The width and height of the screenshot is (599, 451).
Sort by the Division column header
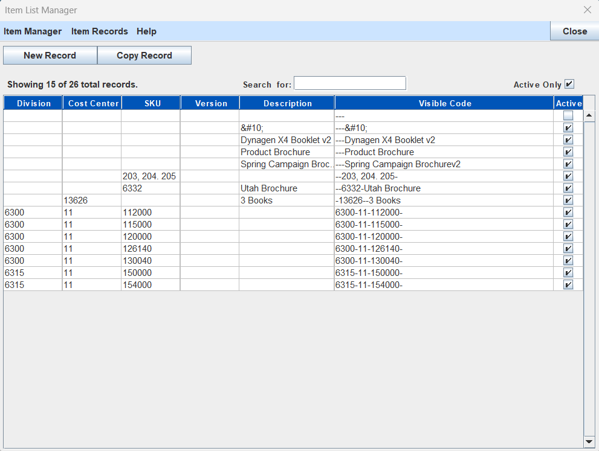(x=34, y=103)
